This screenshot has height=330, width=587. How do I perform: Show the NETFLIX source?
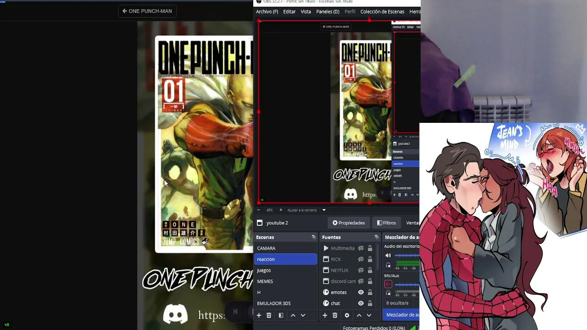[361, 270]
